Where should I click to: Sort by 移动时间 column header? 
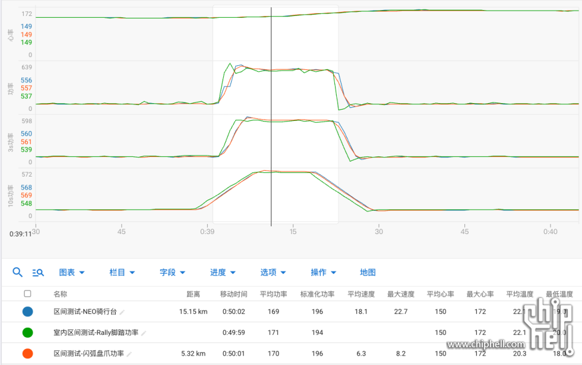(x=233, y=294)
